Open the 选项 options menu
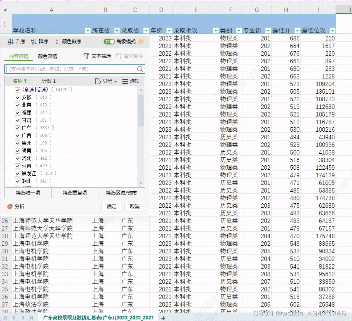 pyautogui.click(x=131, y=81)
